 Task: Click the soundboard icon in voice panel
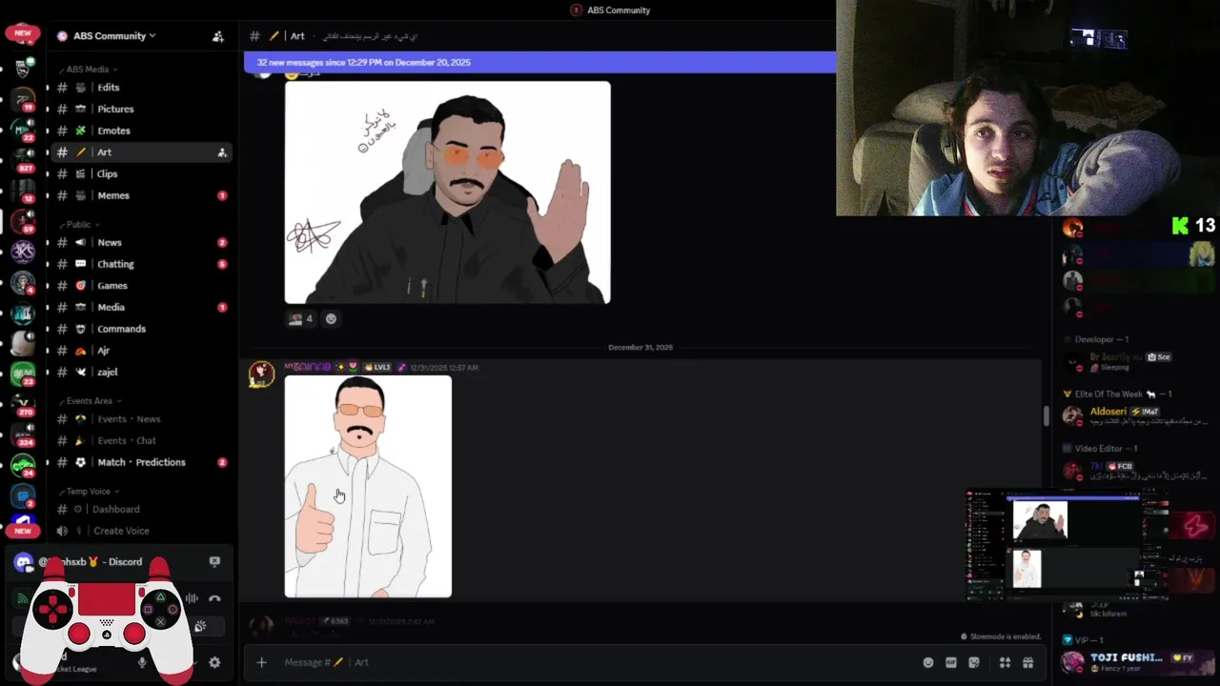click(x=200, y=626)
